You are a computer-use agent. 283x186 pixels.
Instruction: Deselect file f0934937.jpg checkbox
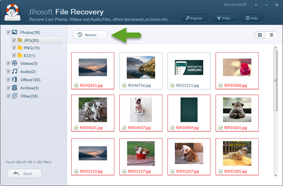point(124,128)
